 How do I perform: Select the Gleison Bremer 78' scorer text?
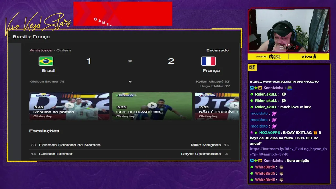coord(48,82)
